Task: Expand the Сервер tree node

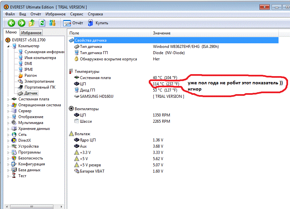Action: [x=8, y=111]
